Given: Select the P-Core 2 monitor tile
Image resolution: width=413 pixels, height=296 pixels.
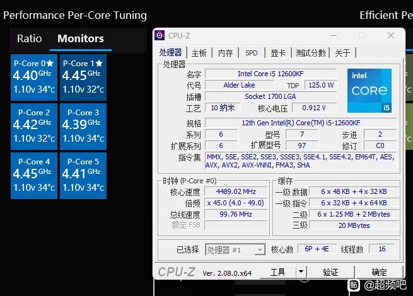Looking at the screenshot, I should (34, 127).
